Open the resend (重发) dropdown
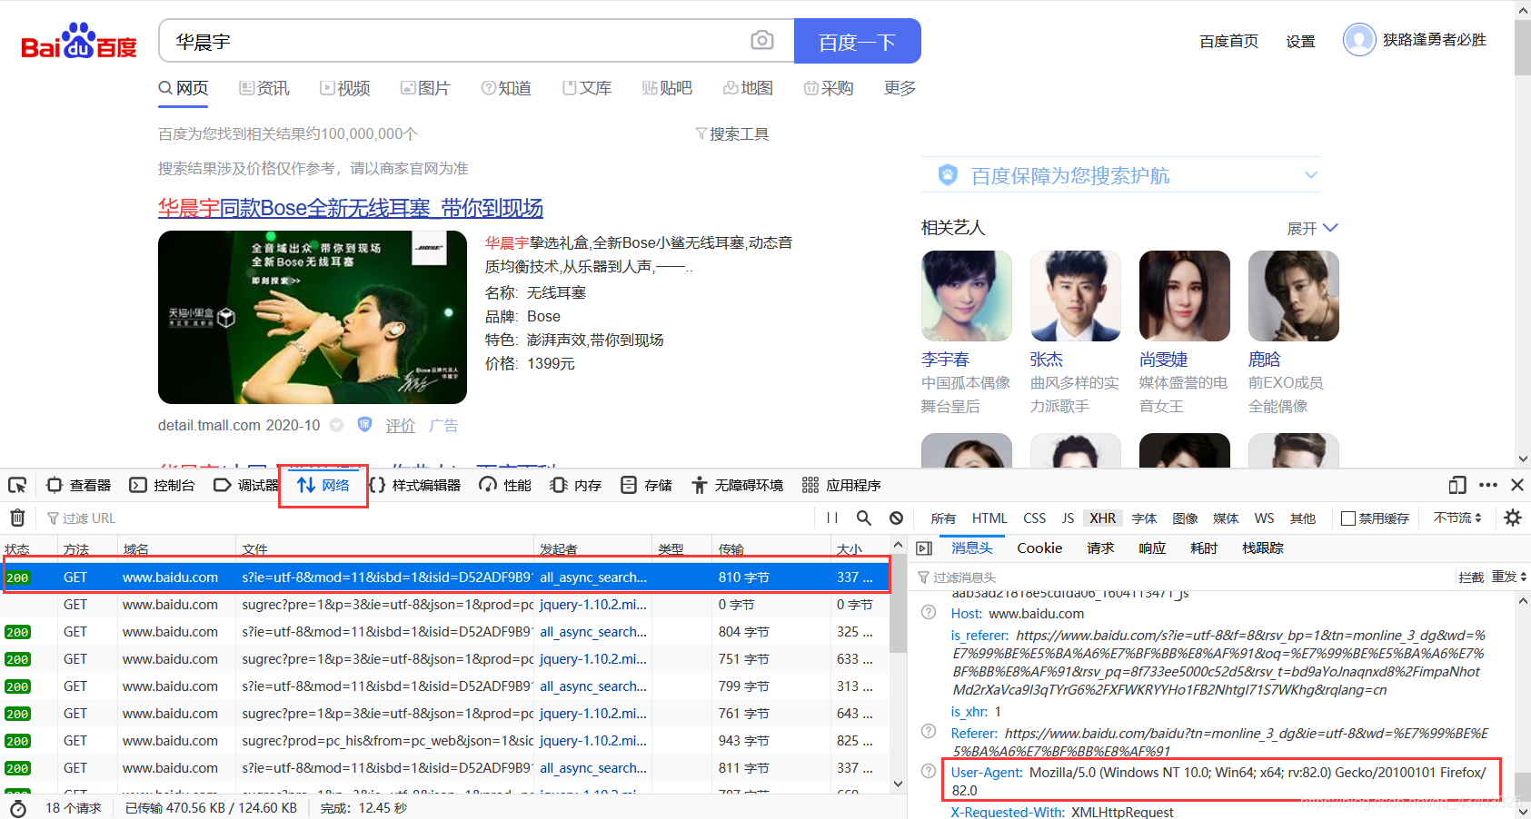The width and height of the screenshot is (1531, 819). 1509,577
